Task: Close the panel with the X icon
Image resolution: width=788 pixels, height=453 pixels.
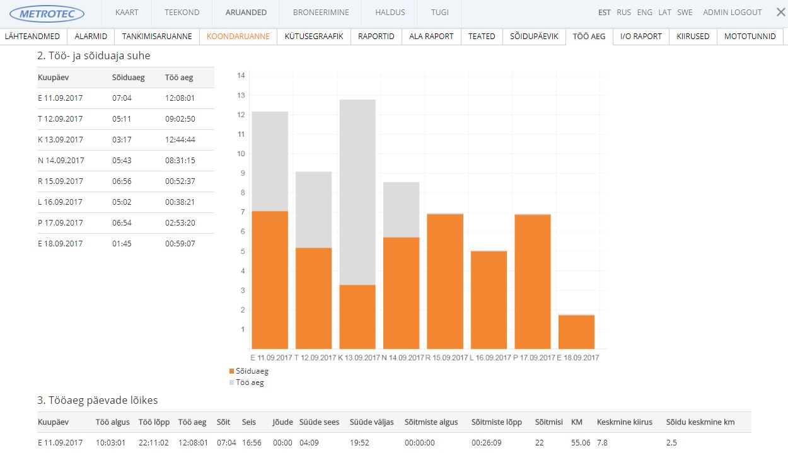Action: click(780, 12)
